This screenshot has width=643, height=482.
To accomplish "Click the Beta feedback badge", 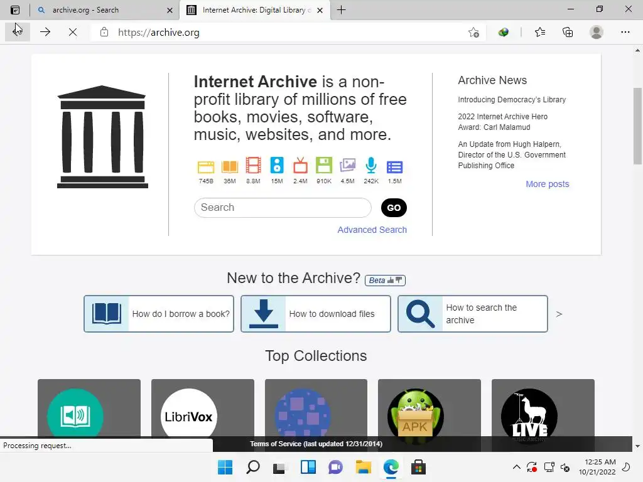I will (x=385, y=281).
